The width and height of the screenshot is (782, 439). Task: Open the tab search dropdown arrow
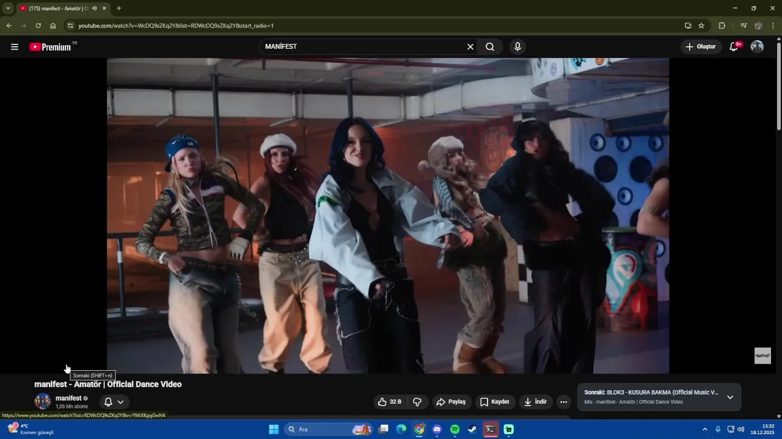coord(8,9)
